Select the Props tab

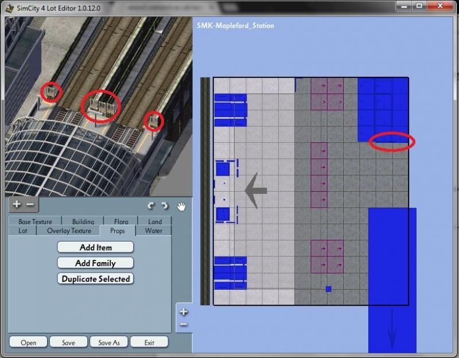point(118,231)
